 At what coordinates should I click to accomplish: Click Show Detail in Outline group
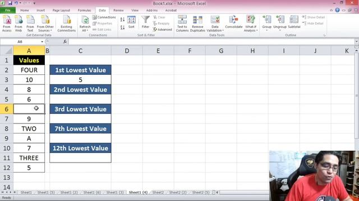[x=314, y=17]
